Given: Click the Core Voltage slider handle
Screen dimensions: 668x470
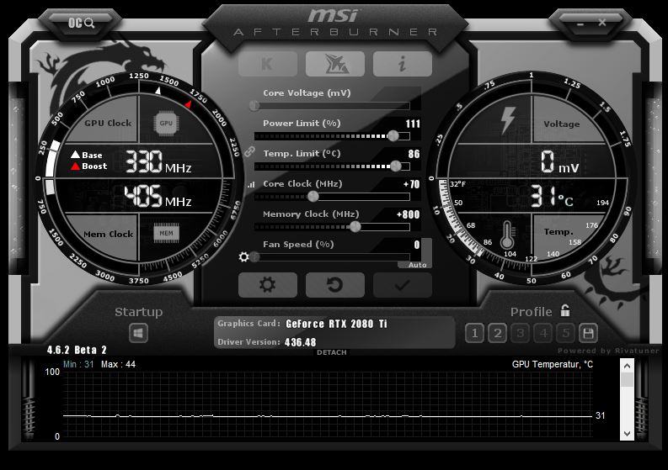Looking at the screenshot, I should [x=254, y=105].
